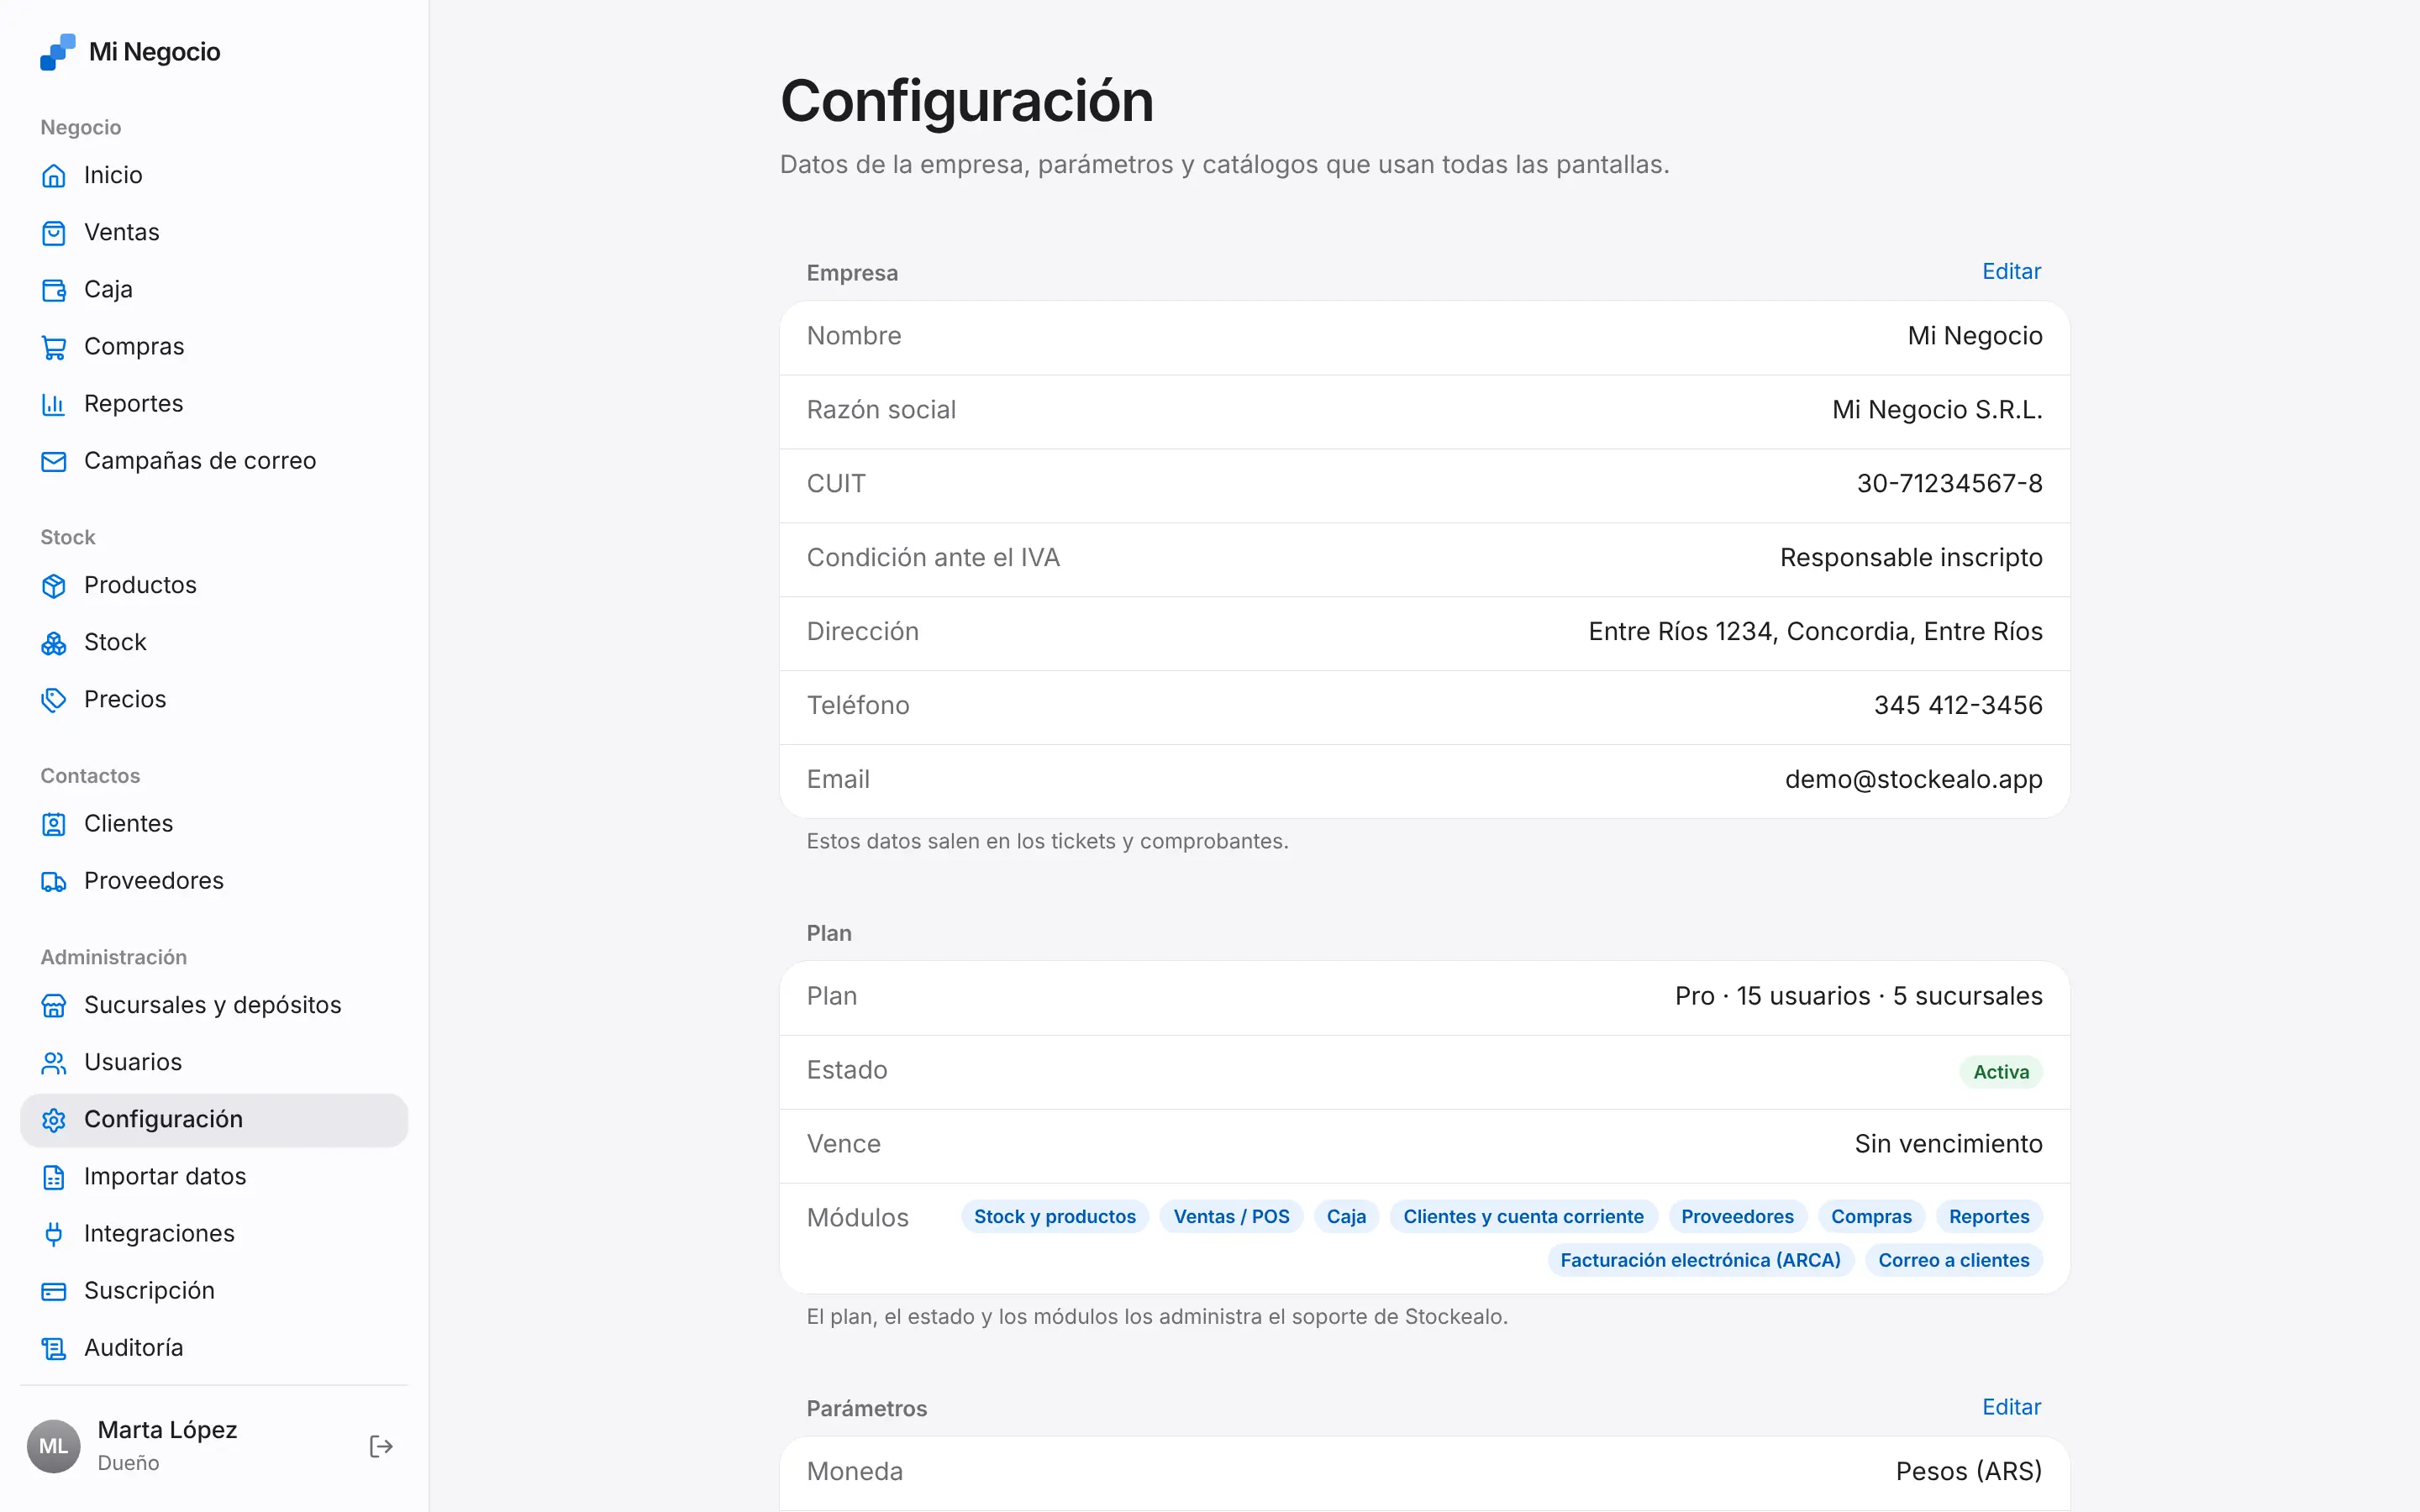Click the Pesos (ARS) currency value
This screenshot has height=1512, width=2420.
[1969, 1472]
